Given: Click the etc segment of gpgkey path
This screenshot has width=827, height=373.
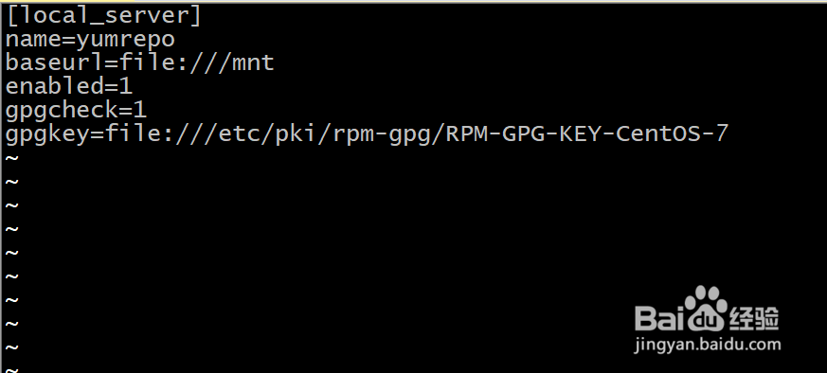Looking at the screenshot, I should (241, 134).
